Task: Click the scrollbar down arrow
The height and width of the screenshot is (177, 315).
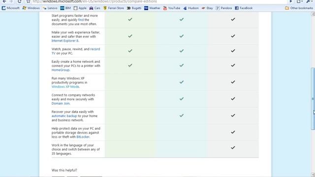Action: [313, 175]
